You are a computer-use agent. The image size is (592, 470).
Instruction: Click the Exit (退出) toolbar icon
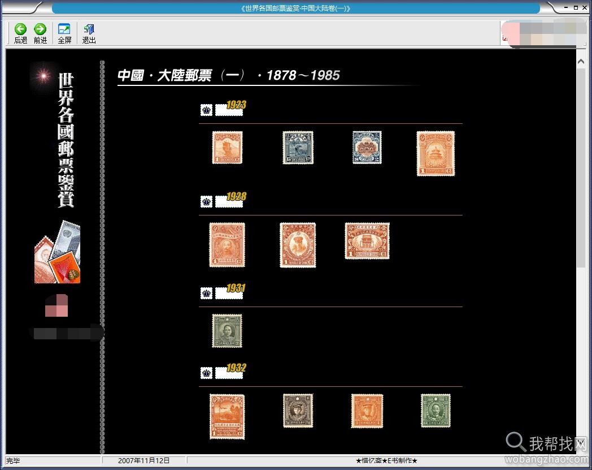pos(89,29)
